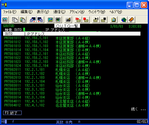Select the PRT001013 row in list
Image resolution: width=149 pixels, height=125 pixels.
(53, 46)
